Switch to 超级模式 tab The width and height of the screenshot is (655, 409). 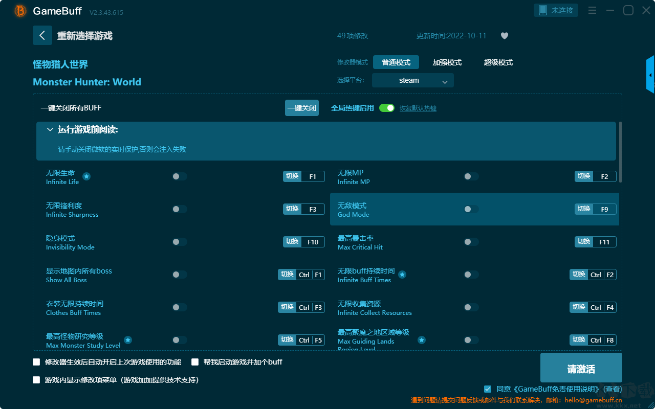498,62
